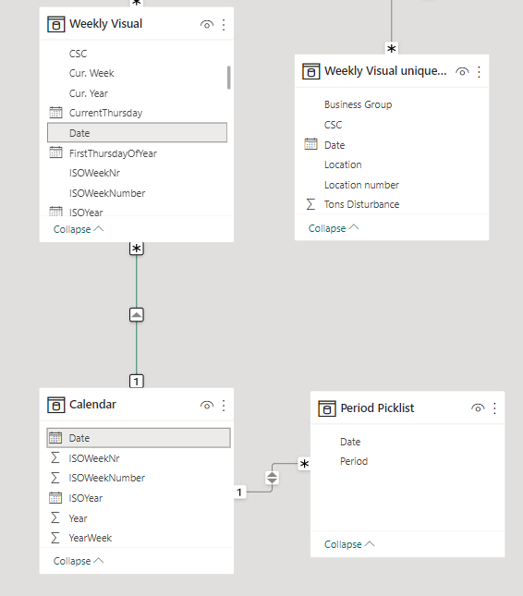Click sigma icon of ISOWeekNumber in Calendar
The height and width of the screenshot is (596, 523).
tap(55, 478)
